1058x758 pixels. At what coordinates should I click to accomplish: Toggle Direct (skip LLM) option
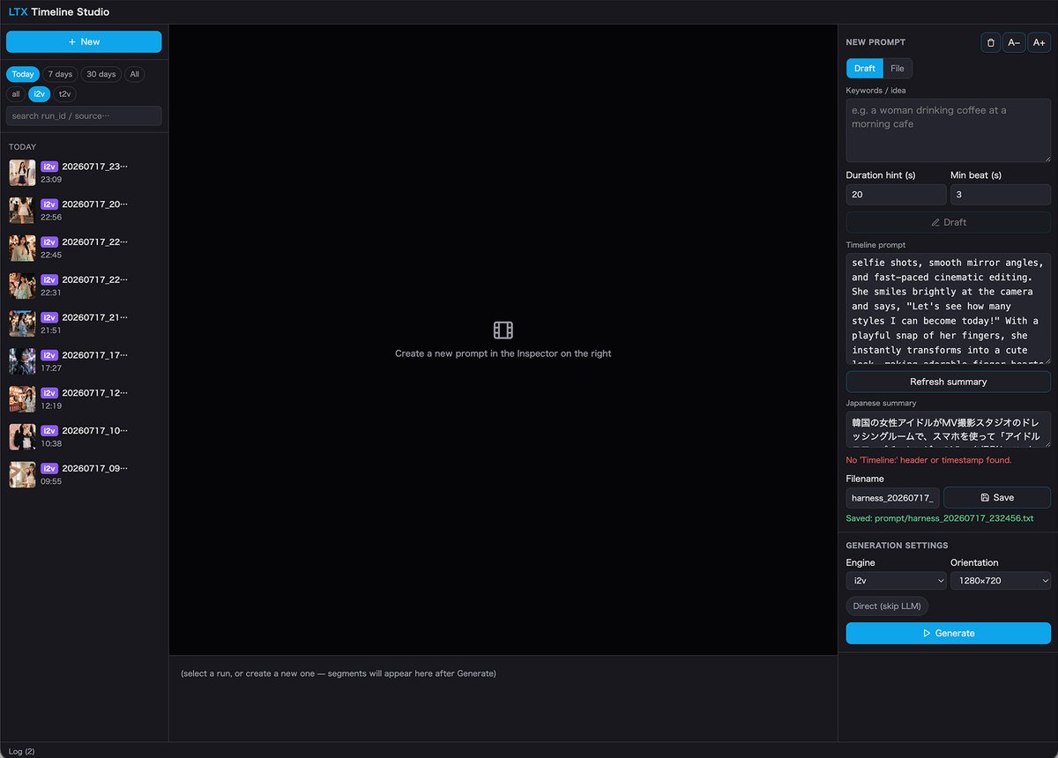(x=887, y=606)
